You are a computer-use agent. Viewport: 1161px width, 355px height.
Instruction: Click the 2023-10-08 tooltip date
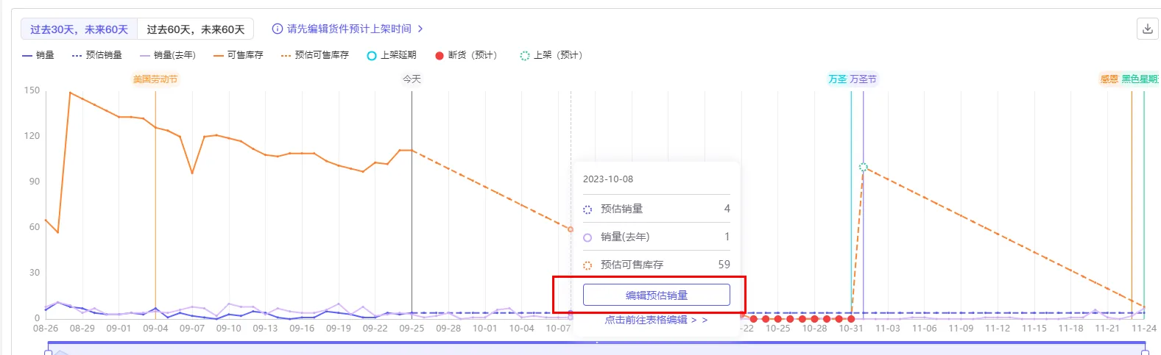(x=608, y=179)
